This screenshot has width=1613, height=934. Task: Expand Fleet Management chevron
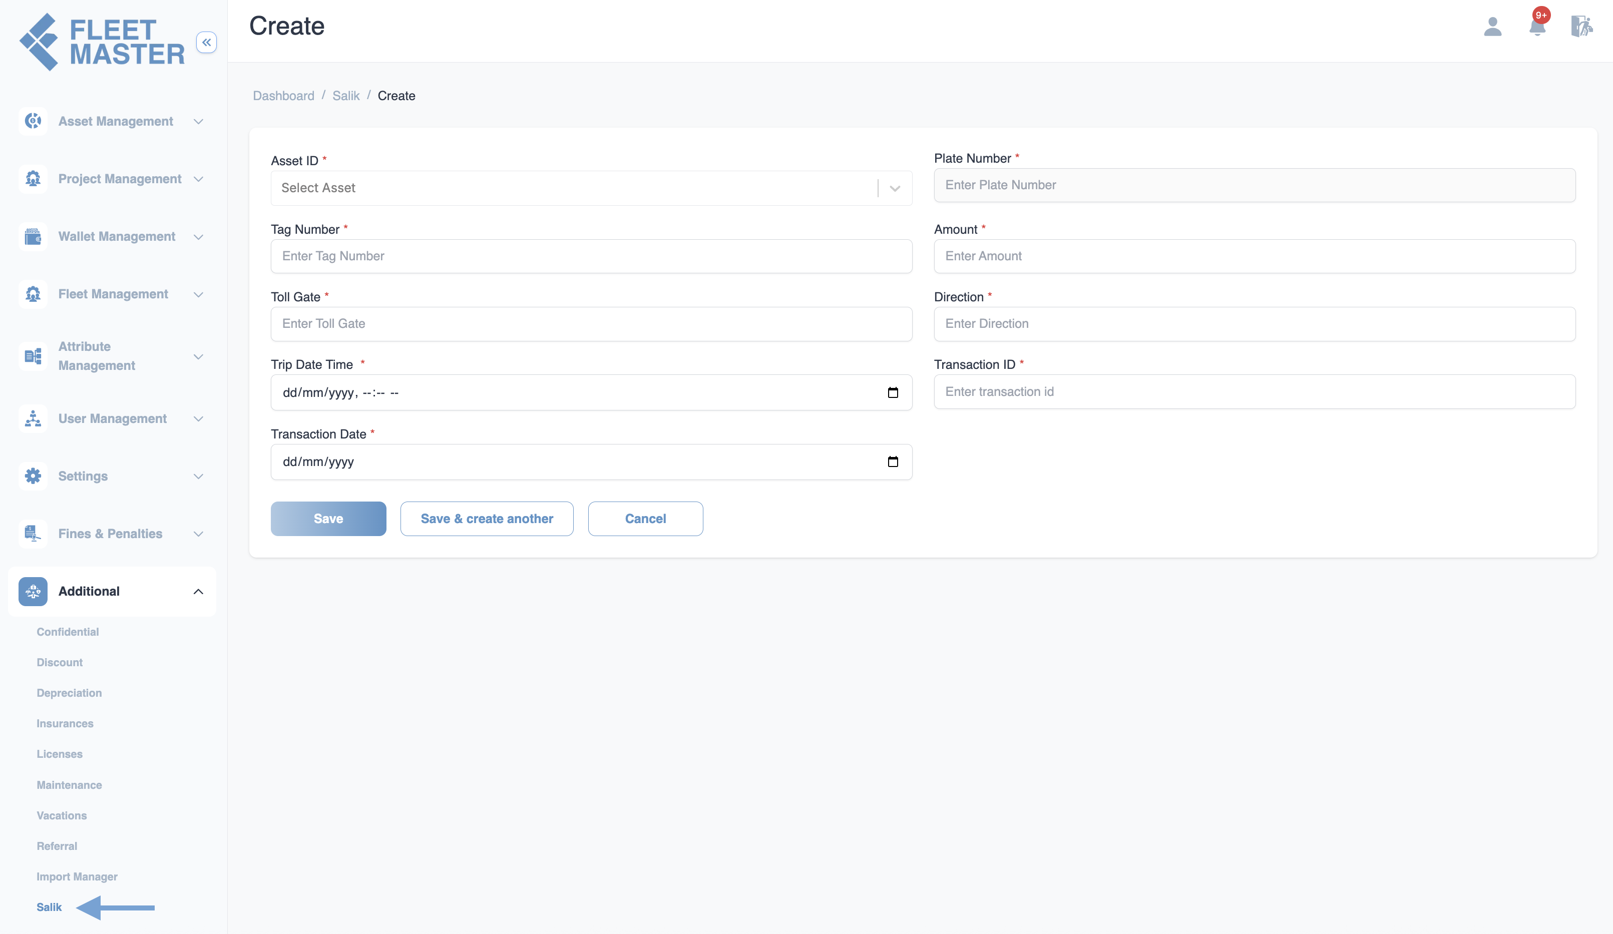pyautogui.click(x=198, y=294)
